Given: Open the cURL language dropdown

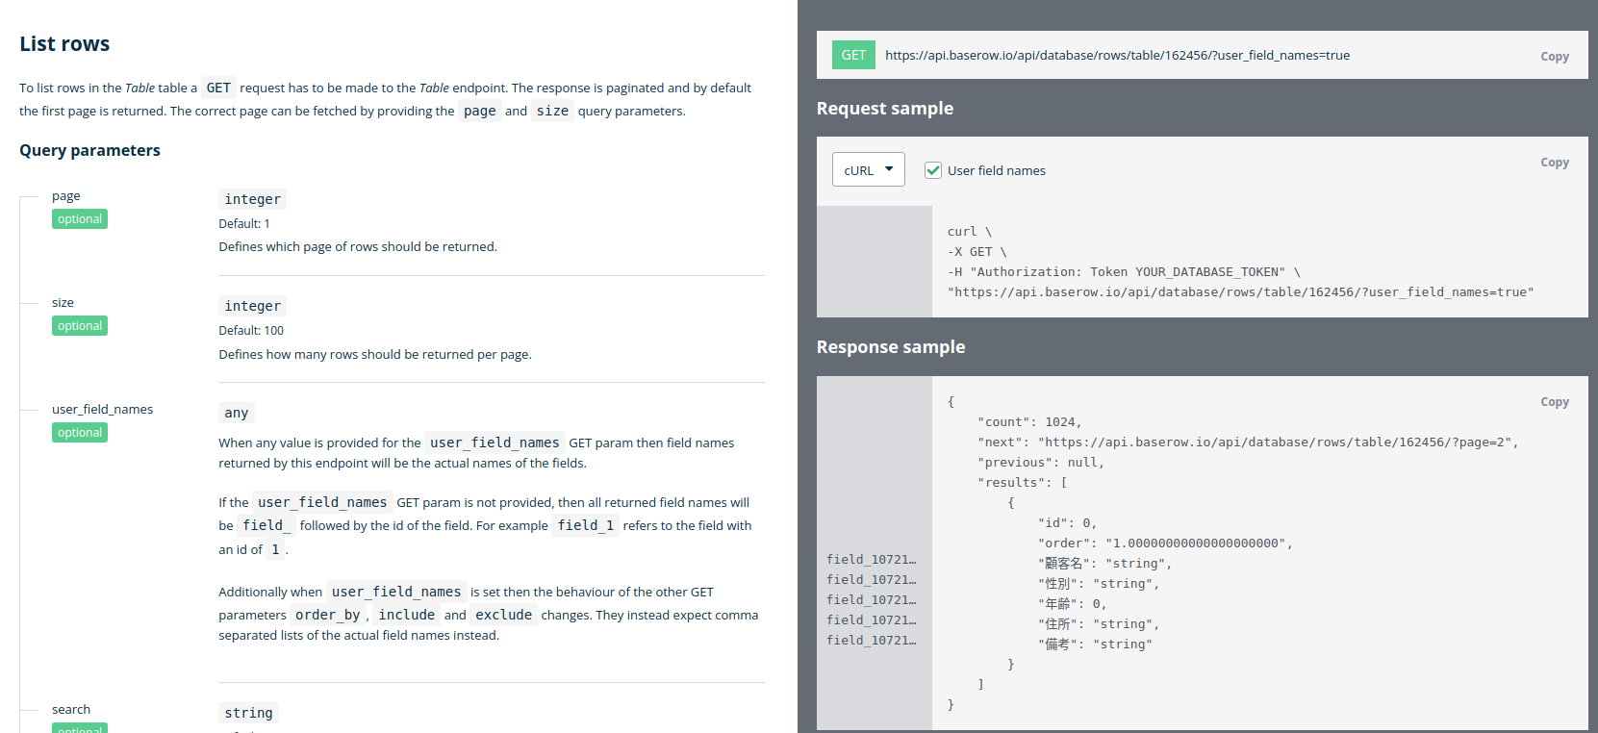Looking at the screenshot, I should 868,170.
